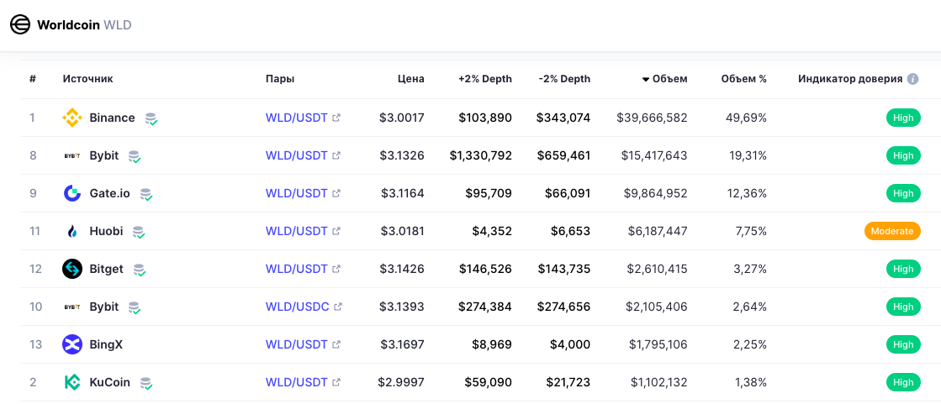Open the Bybit exchange name link

coord(104,156)
